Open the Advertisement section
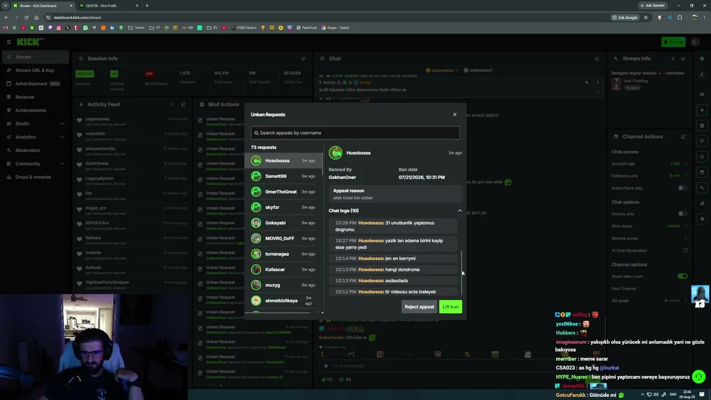 point(34,84)
